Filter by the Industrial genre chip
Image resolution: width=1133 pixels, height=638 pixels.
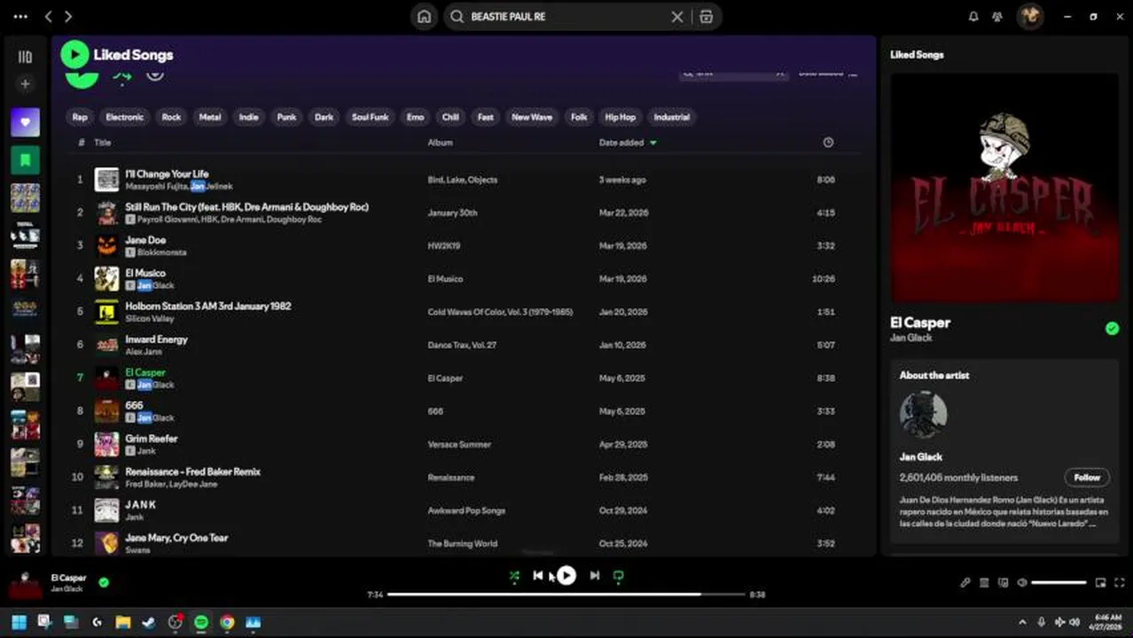tap(672, 117)
